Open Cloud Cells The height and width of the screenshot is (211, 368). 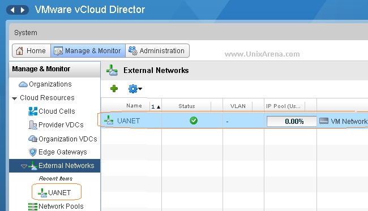(57, 111)
